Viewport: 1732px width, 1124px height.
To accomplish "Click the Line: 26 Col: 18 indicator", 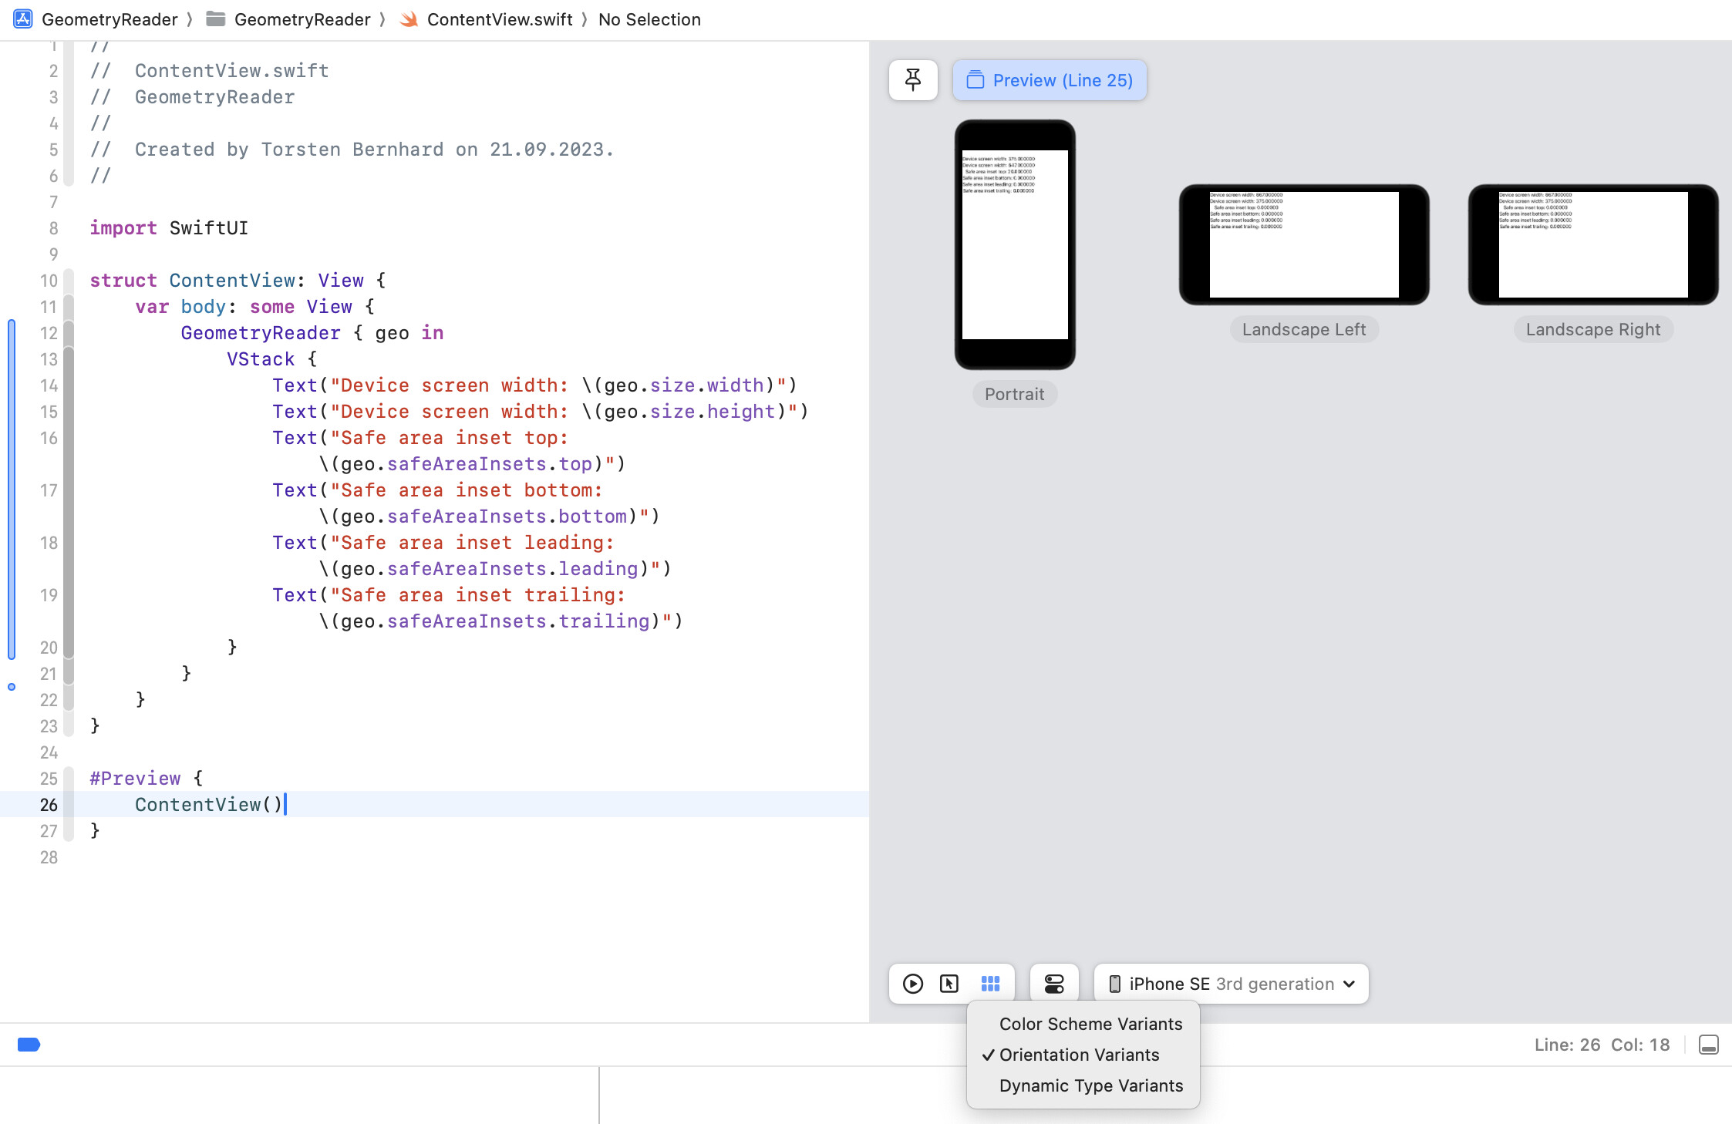I will click(1602, 1045).
